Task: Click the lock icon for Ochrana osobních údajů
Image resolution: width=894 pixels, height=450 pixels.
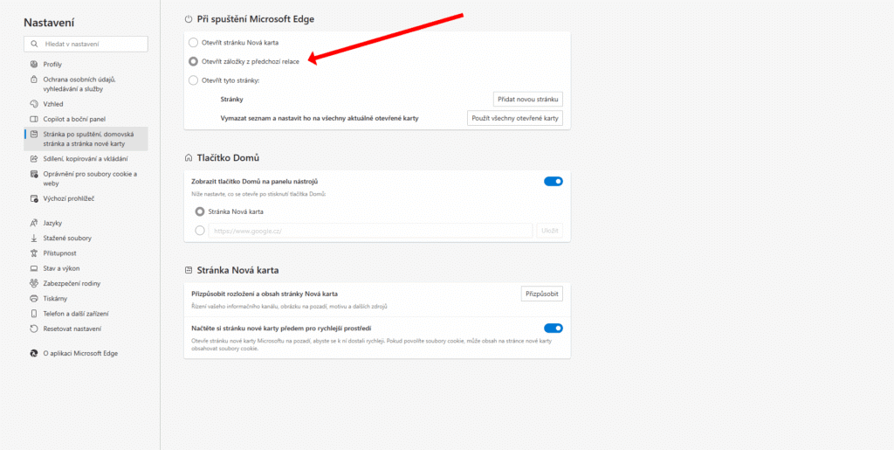Action: pyautogui.click(x=32, y=80)
